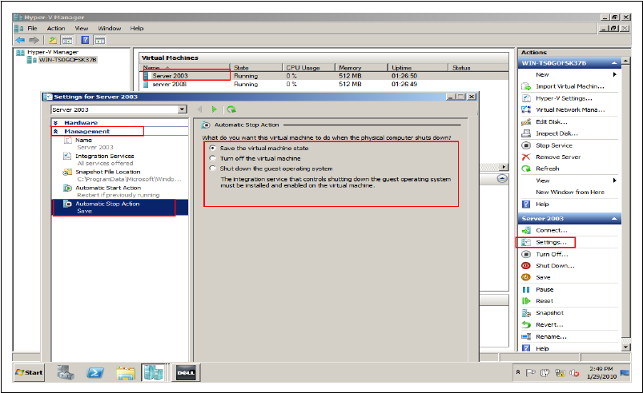Click the Snapshot action icon
This screenshot has width=643, height=393.
coord(526,313)
